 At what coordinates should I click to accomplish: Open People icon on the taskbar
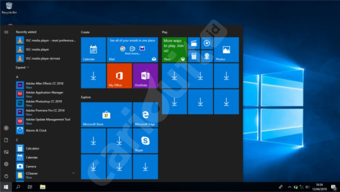281,187
